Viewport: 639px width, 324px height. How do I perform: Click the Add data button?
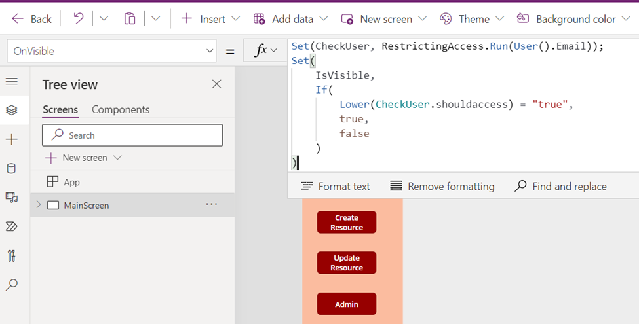point(290,19)
